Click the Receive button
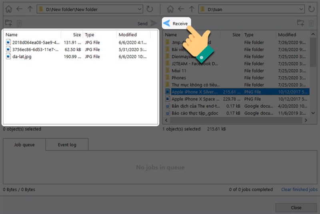This screenshot has width=320, height=214. 176,24
